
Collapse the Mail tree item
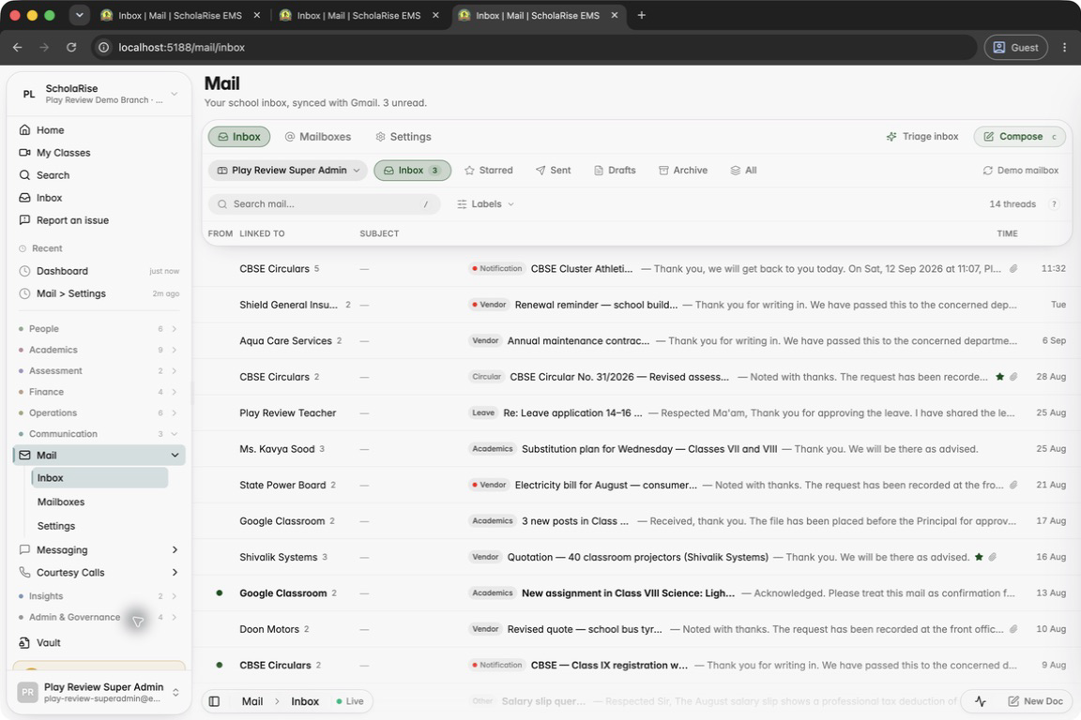175,456
